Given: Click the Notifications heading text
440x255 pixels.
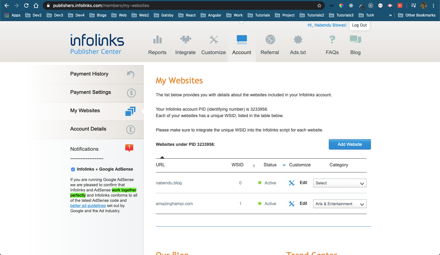Looking at the screenshot, I should (x=84, y=149).
